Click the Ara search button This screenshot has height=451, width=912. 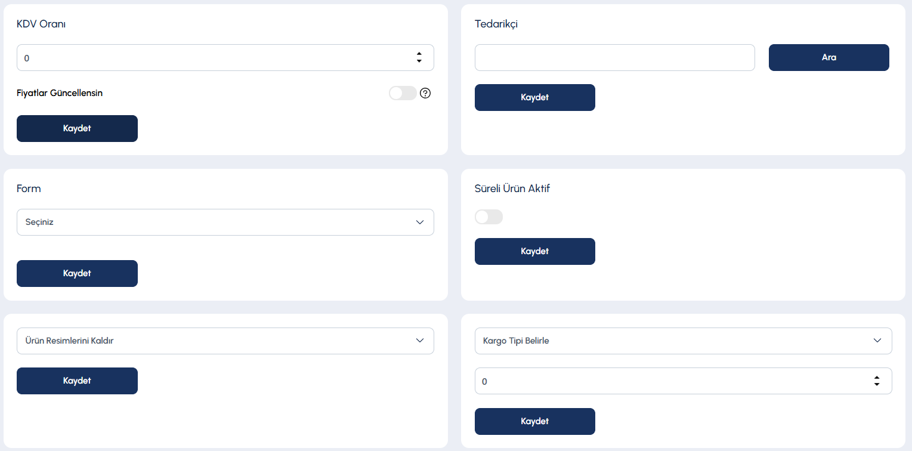(x=829, y=57)
